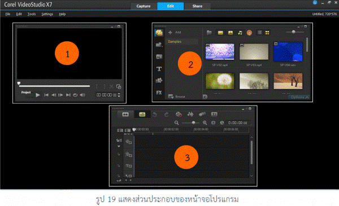The height and width of the screenshot is (206, 339).
Task: Open the FX filter library
Action: pos(159,93)
